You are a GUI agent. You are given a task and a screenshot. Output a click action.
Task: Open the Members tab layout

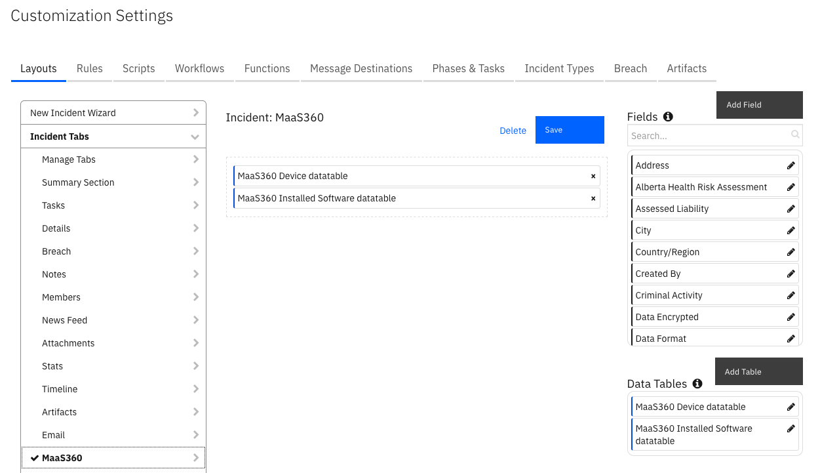point(113,297)
